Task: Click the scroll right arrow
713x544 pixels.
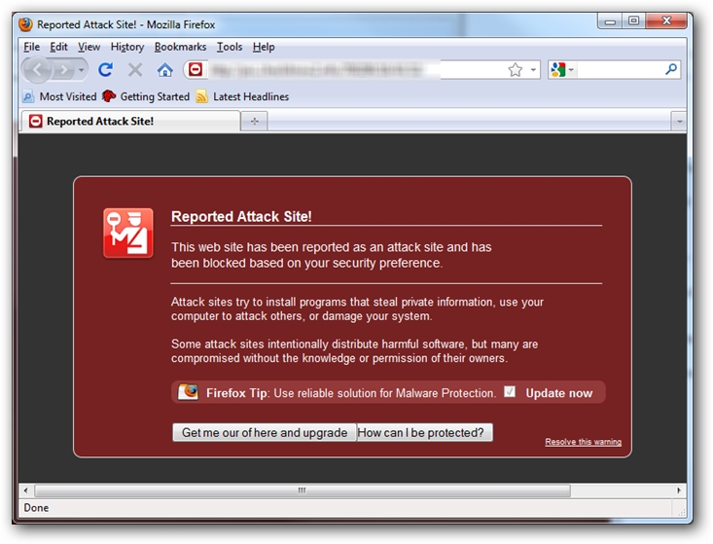Action: pyautogui.click(x=678, y=490)
